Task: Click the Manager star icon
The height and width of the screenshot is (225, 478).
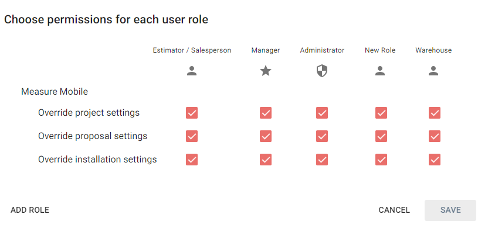Action: (x=266, y=71)
